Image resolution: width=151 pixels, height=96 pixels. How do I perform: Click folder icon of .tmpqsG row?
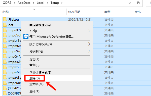(x=5, y=62)
